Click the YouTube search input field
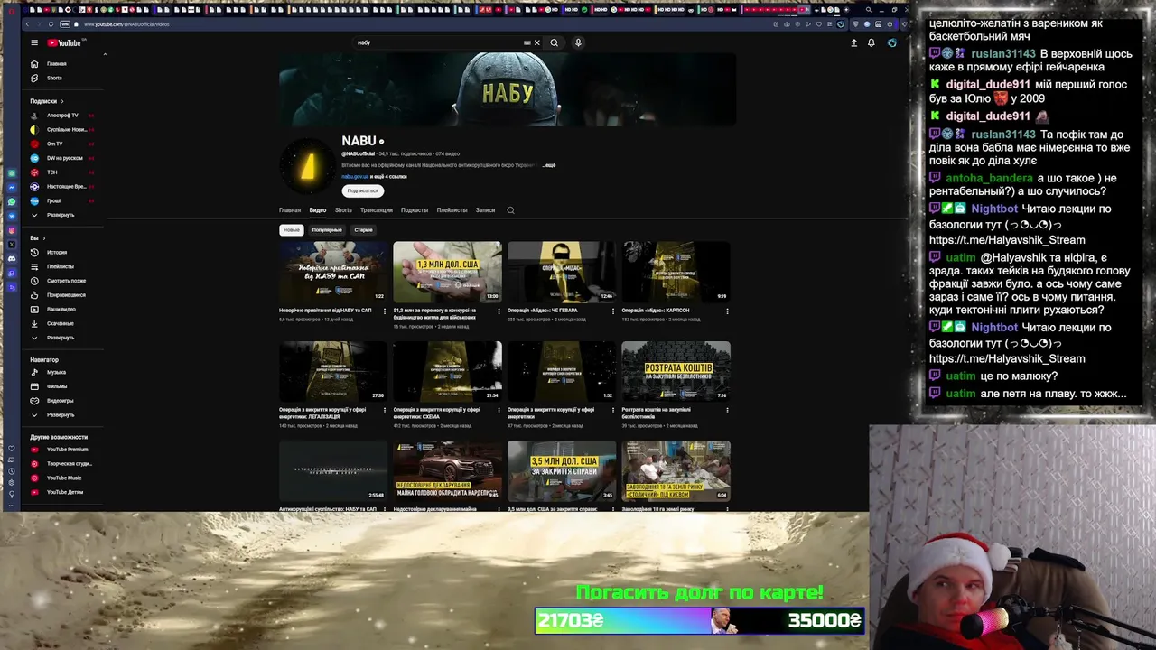This screenshot has width=1156, height=650. (438, 42)
